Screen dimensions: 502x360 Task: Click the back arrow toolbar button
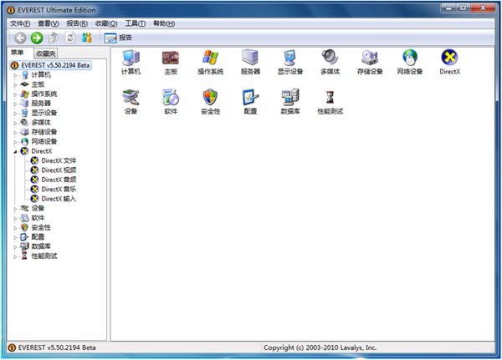click(x=19, y=38)
